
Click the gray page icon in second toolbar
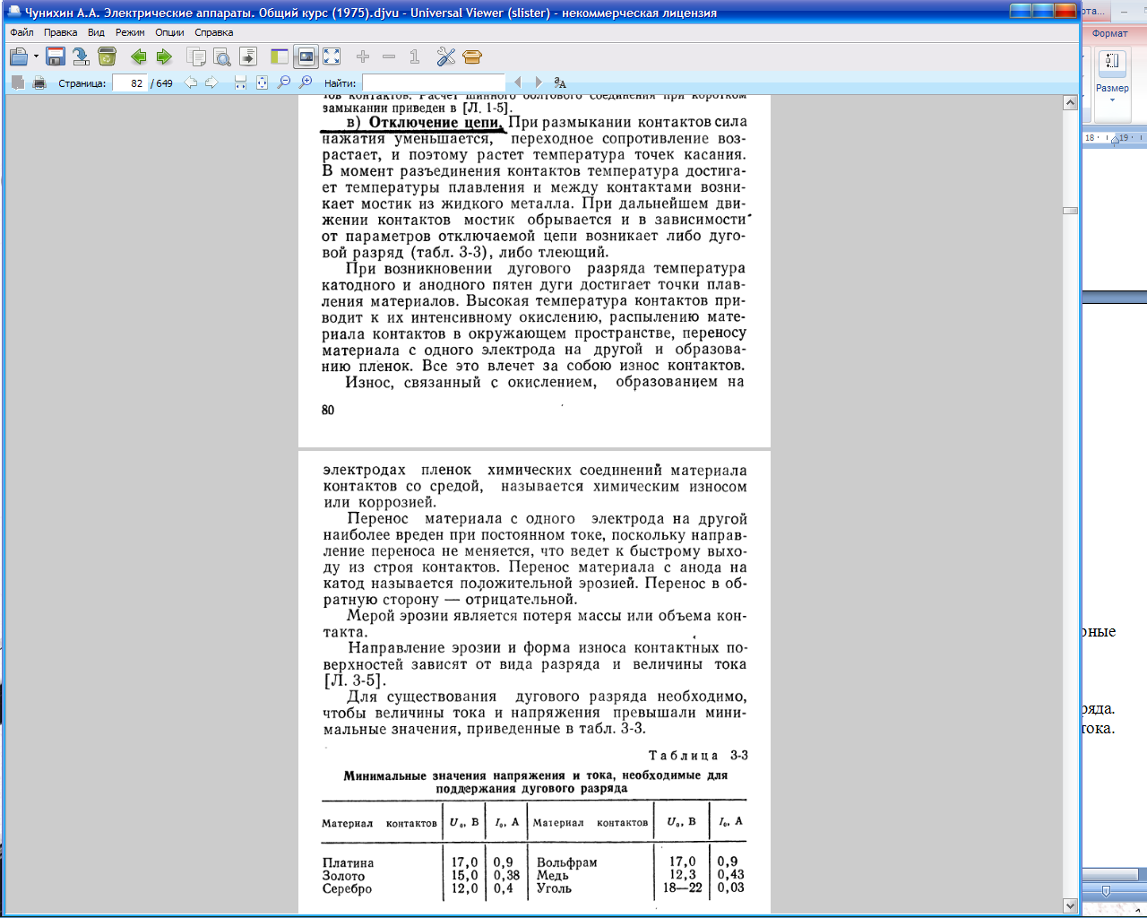coord(17,82)
